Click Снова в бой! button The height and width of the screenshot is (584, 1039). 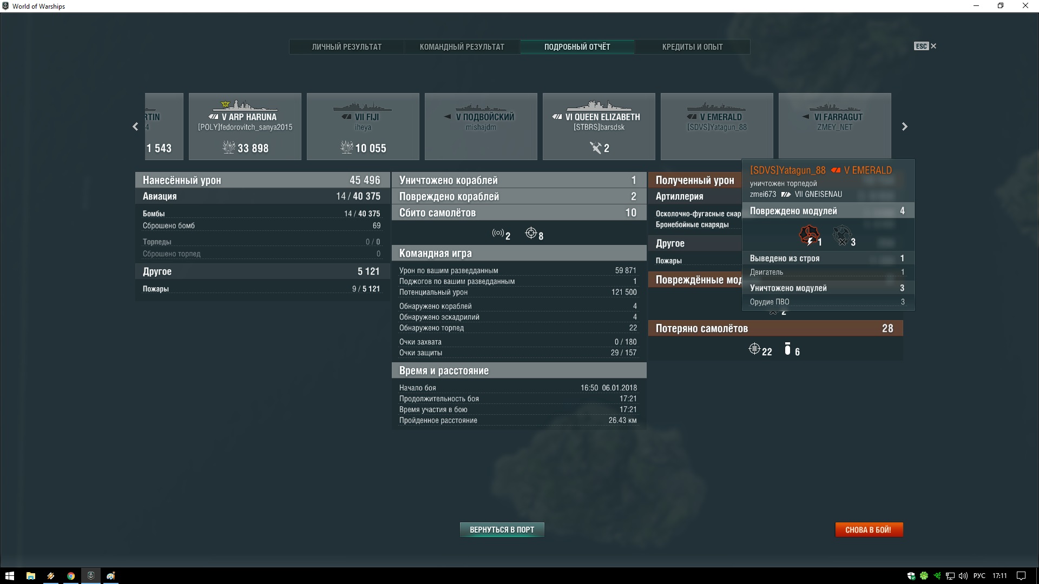tap(869, 530)
